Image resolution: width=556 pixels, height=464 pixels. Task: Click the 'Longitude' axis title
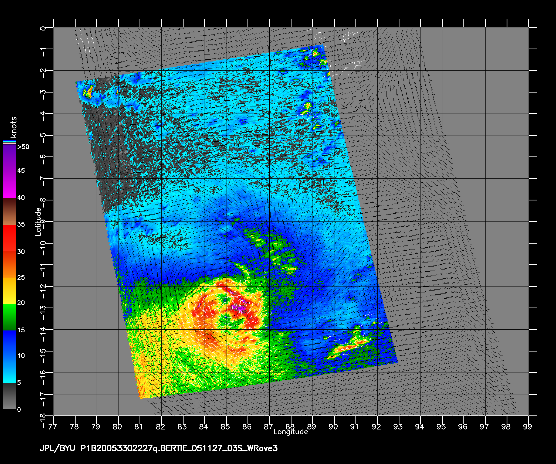coord(291,432)
